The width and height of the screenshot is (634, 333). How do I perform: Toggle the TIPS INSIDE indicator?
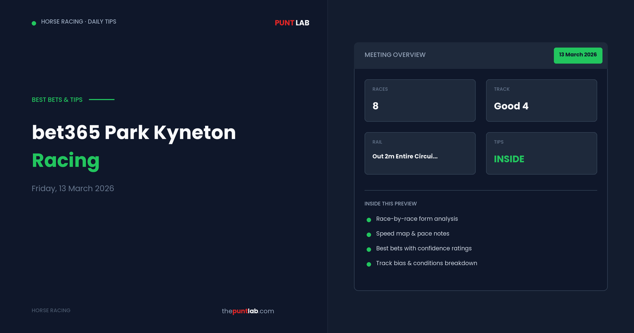pyautogui.click(x=541, y=153)
